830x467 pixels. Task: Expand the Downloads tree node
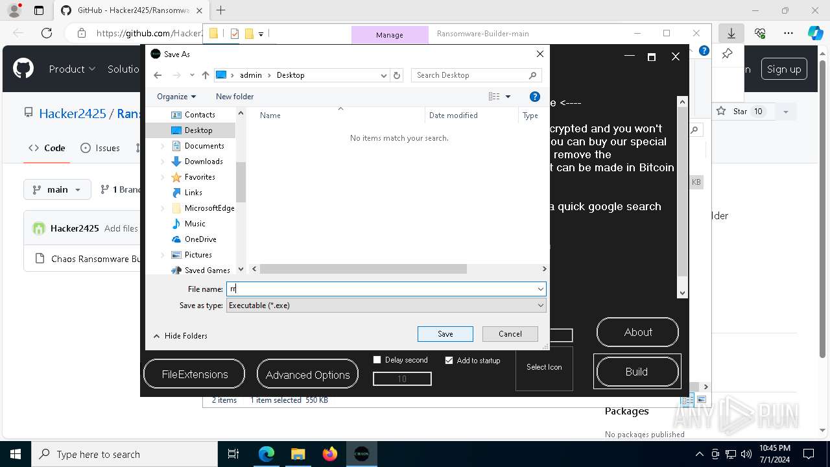[163, 162]
